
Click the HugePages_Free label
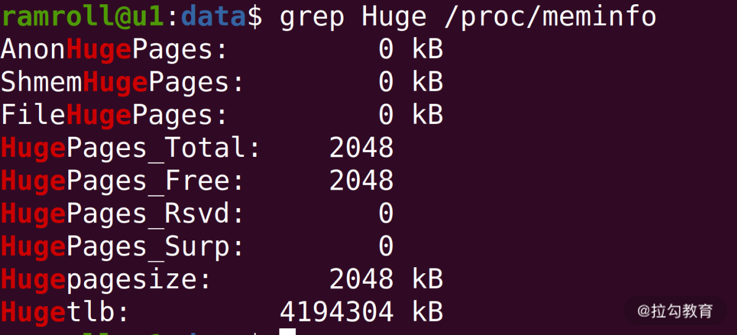[x=123, y=181]
